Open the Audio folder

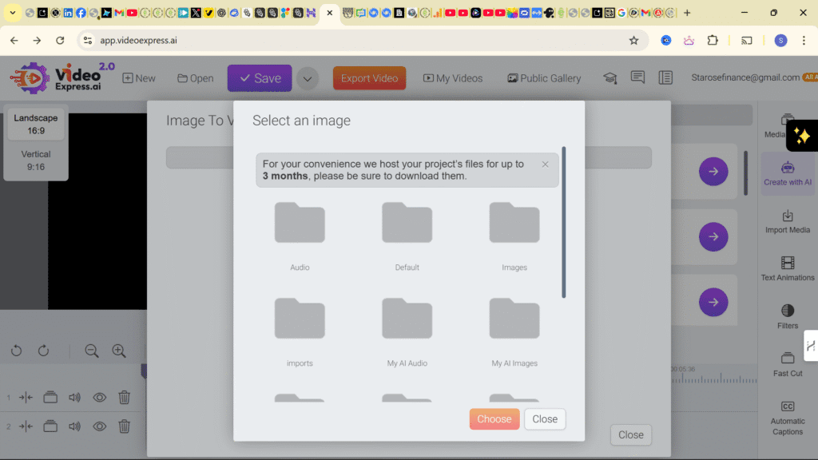tap(300, 224)
